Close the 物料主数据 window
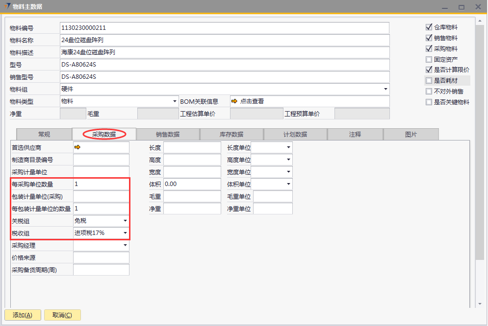The width and height of the screenshot is (488, 326). [478, 7]
